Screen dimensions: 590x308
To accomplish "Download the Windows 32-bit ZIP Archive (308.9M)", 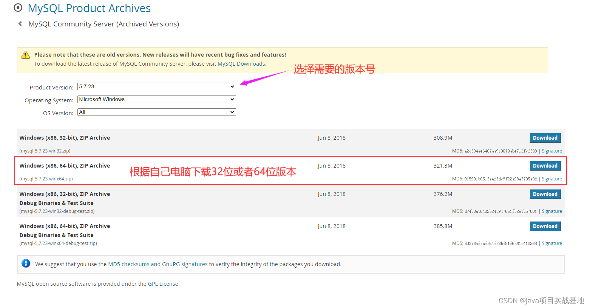I will pos(545,138).
